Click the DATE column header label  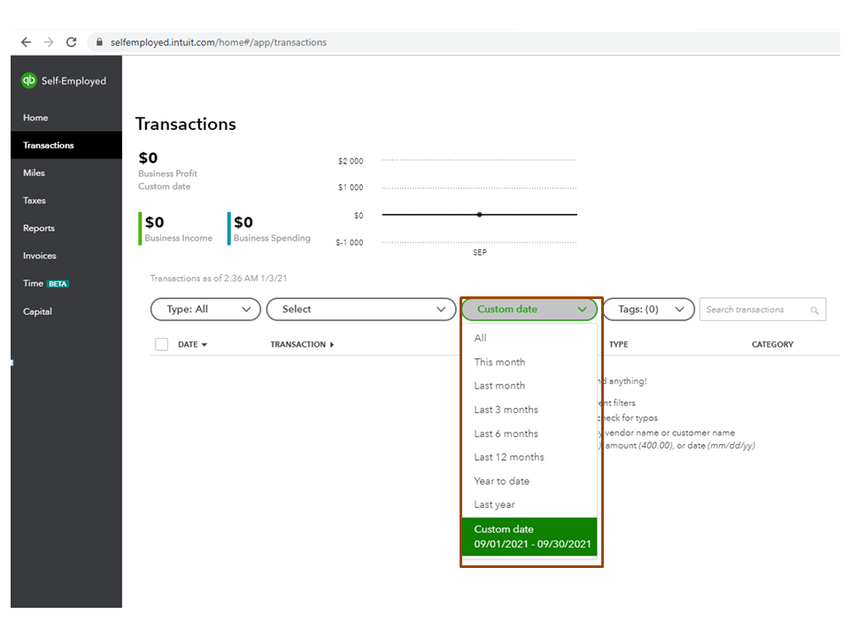click(188, 344)
